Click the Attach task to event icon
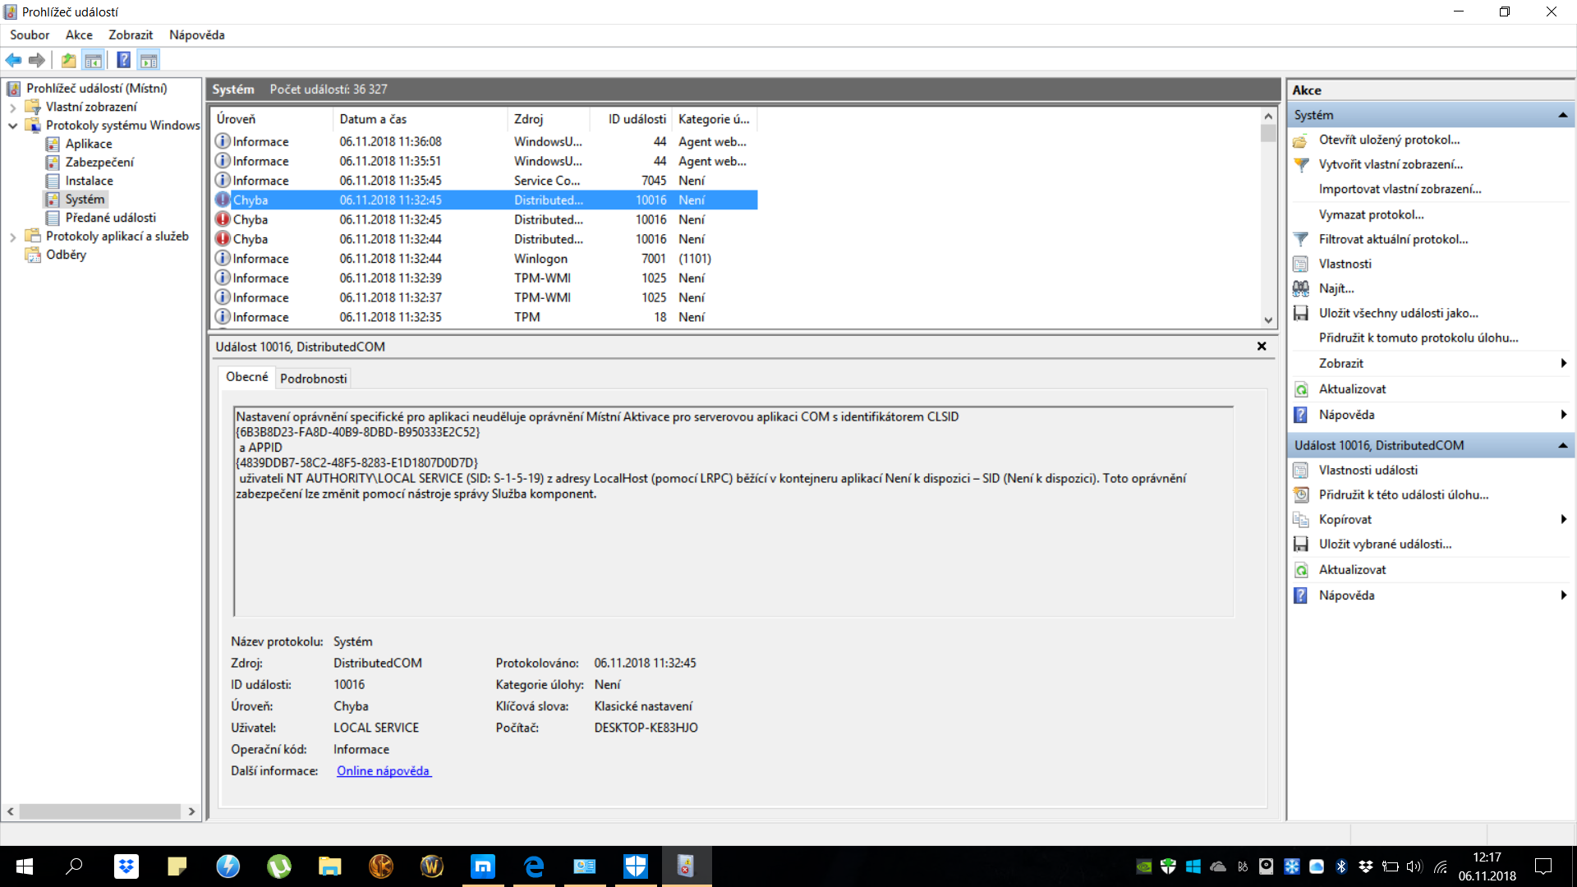The height and width of the screenshot is (887, 1577). point(1301,494)
